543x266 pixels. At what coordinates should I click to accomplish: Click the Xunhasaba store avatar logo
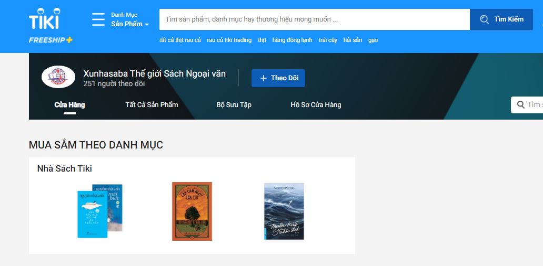pos(58,77)
